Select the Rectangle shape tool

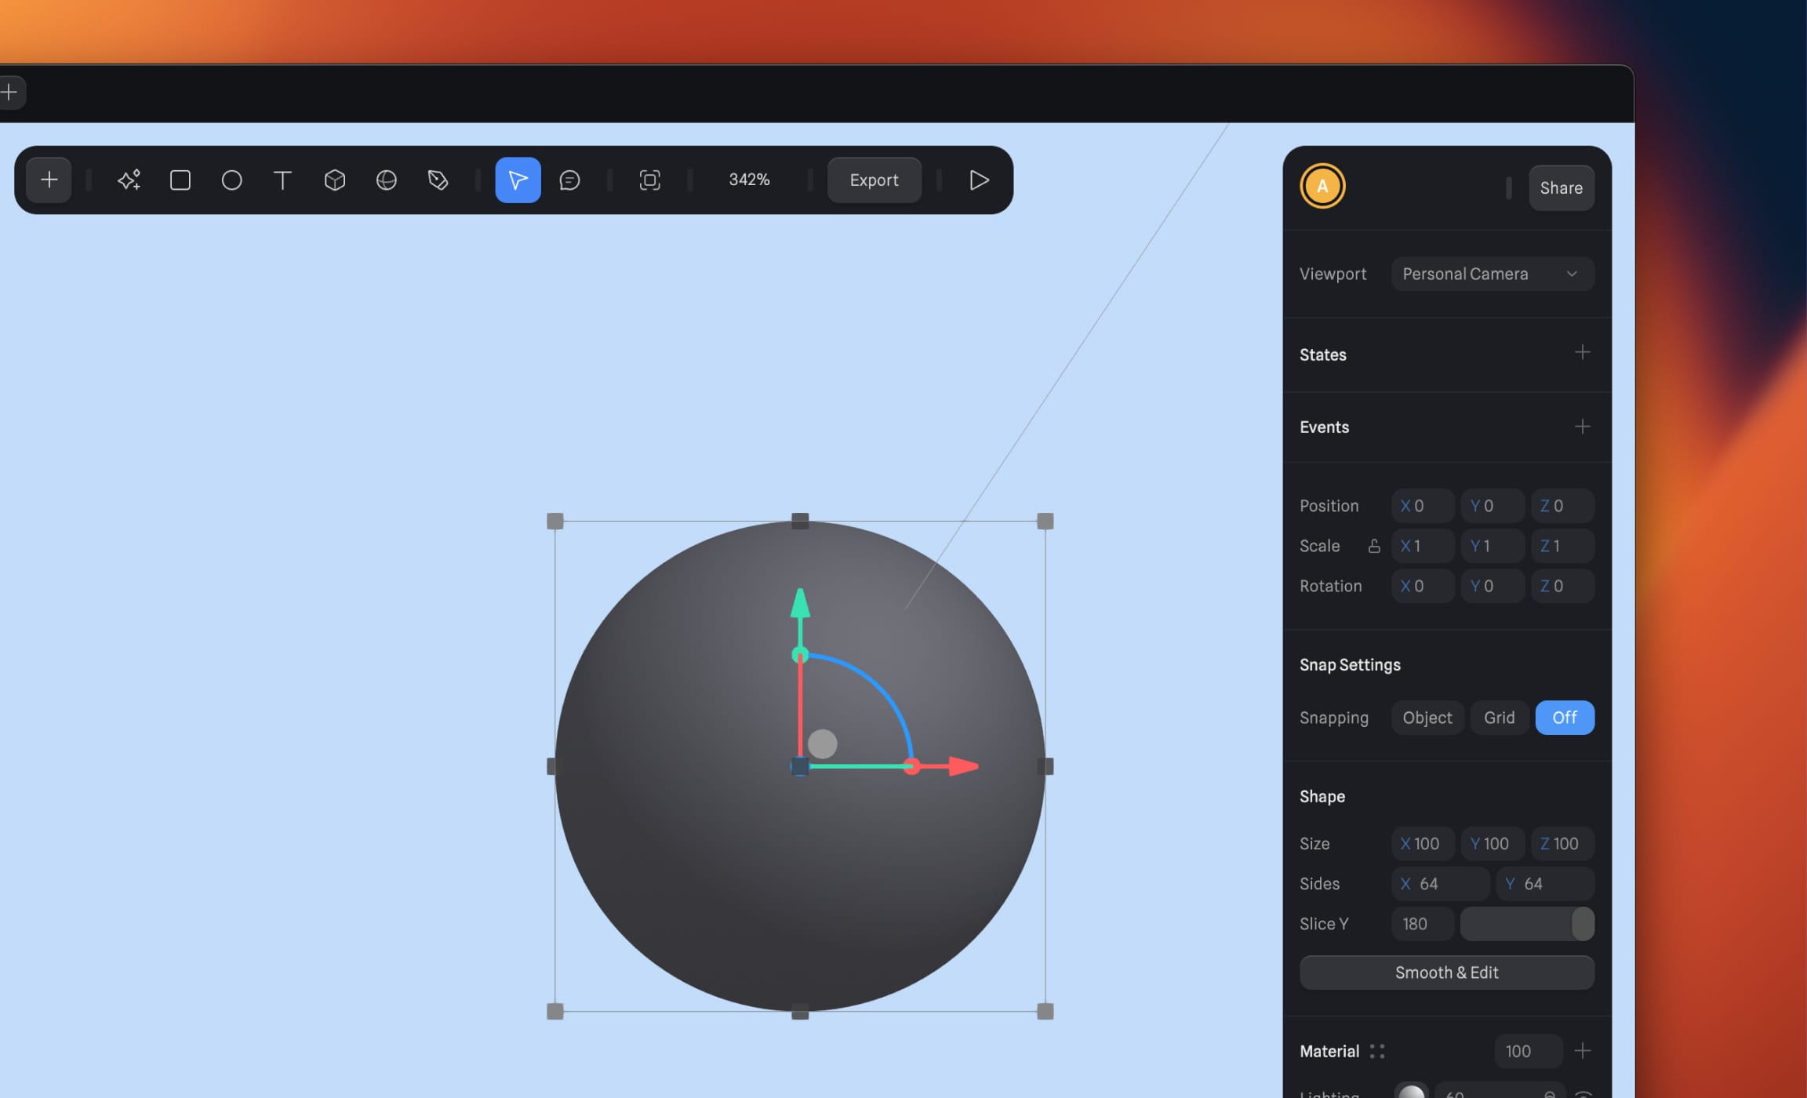coord(180,180)
